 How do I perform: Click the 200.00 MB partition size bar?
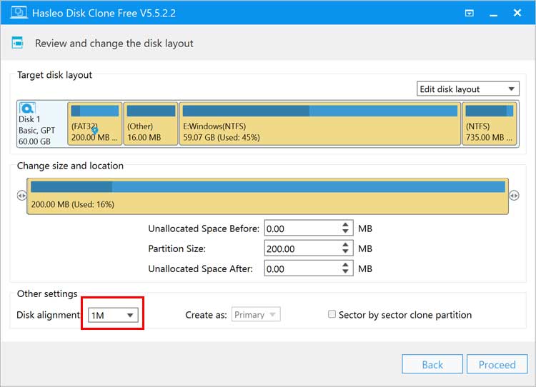tap(268, 196)
